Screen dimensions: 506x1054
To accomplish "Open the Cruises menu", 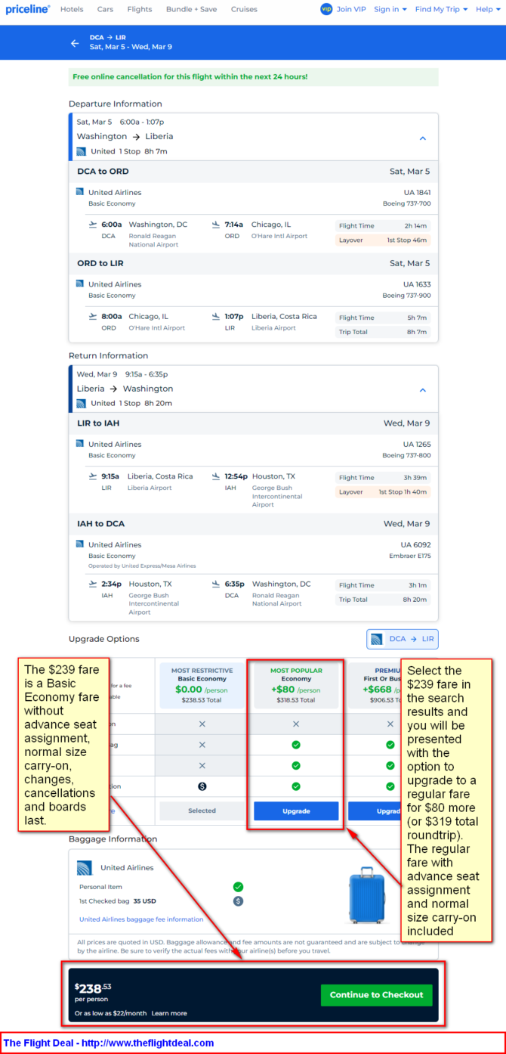I will (244, 9).
